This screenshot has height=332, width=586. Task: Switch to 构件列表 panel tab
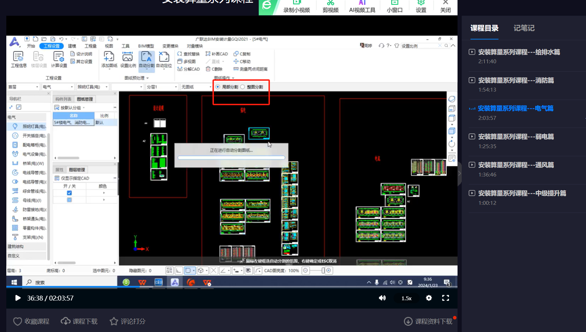pyautogui.click(x=63, y=99)
